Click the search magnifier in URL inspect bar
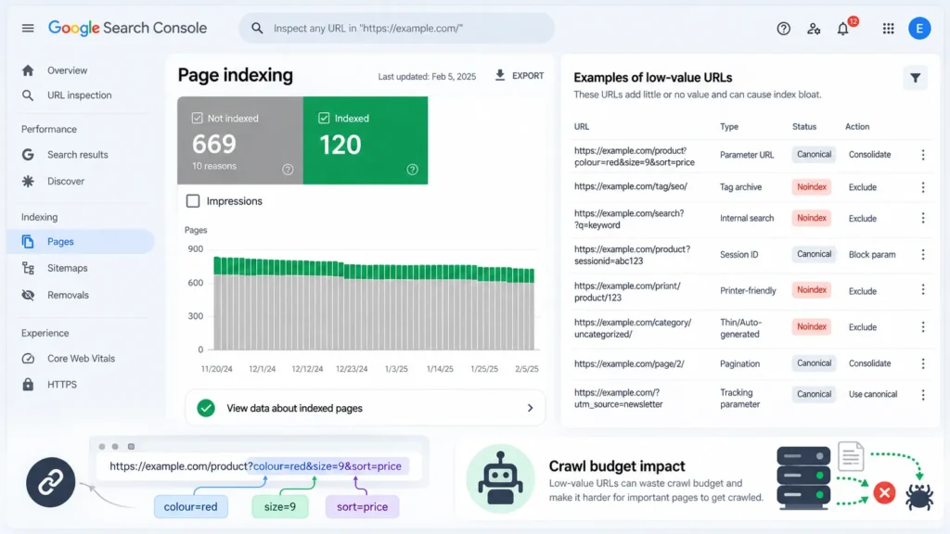Viewport: 950px width, 534px height. pyautogui.click(x=257, y=28)
